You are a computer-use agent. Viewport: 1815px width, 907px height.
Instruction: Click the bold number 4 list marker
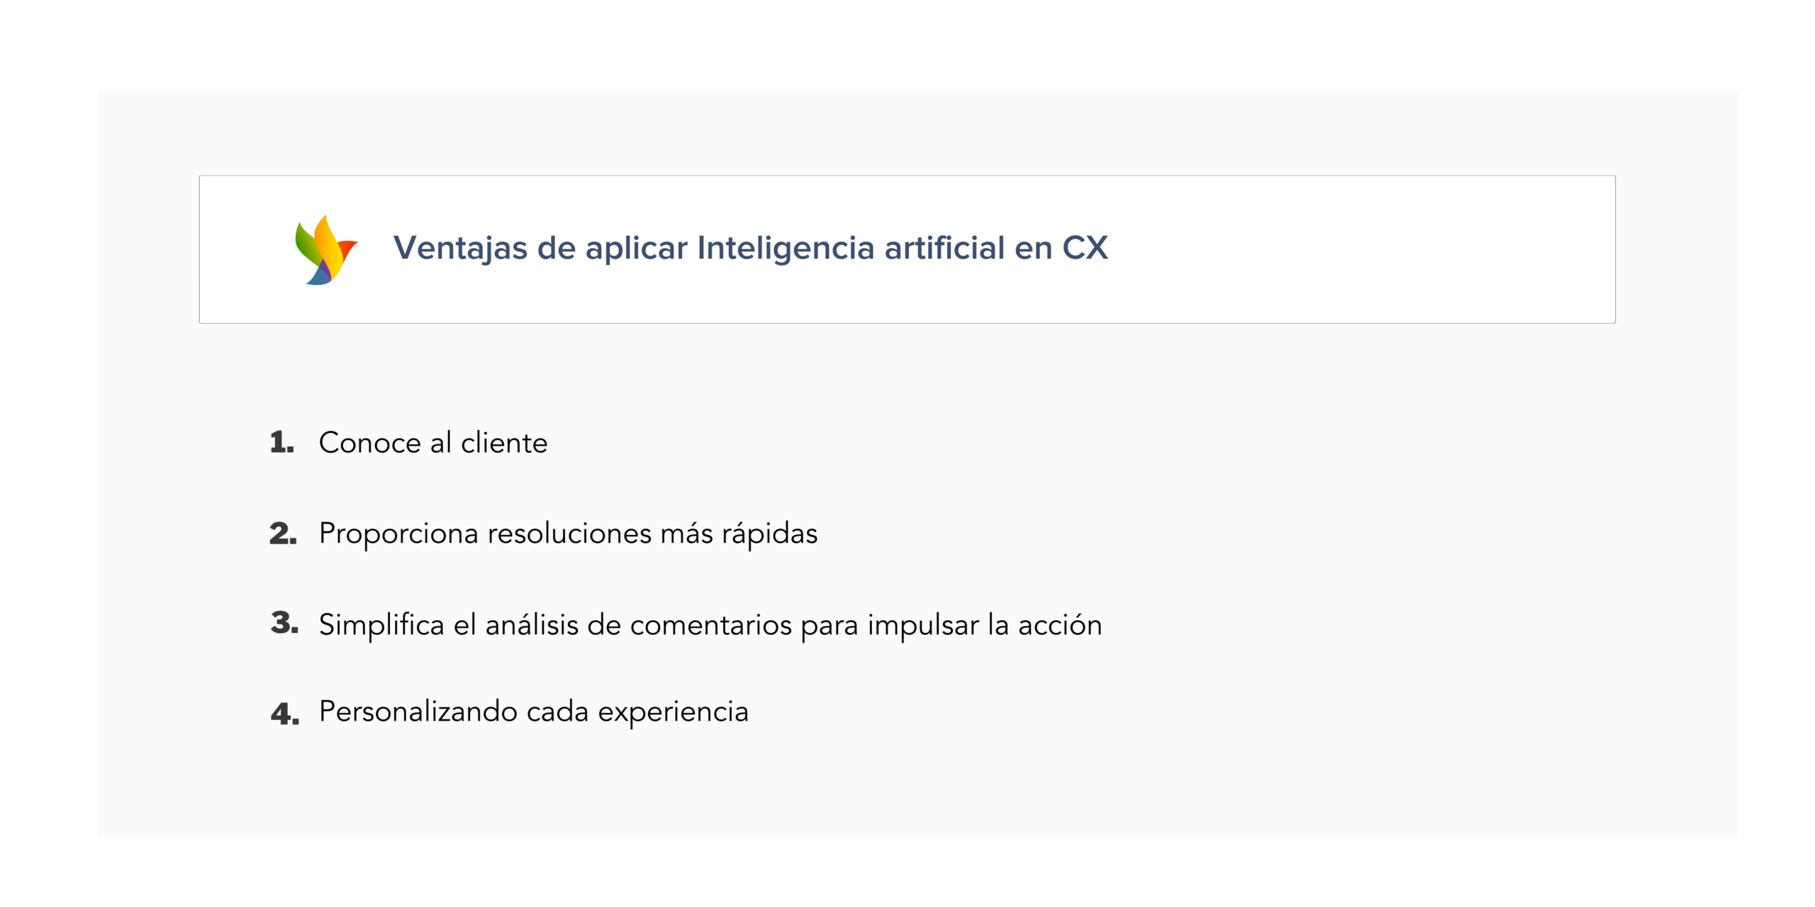click(284, 713)
